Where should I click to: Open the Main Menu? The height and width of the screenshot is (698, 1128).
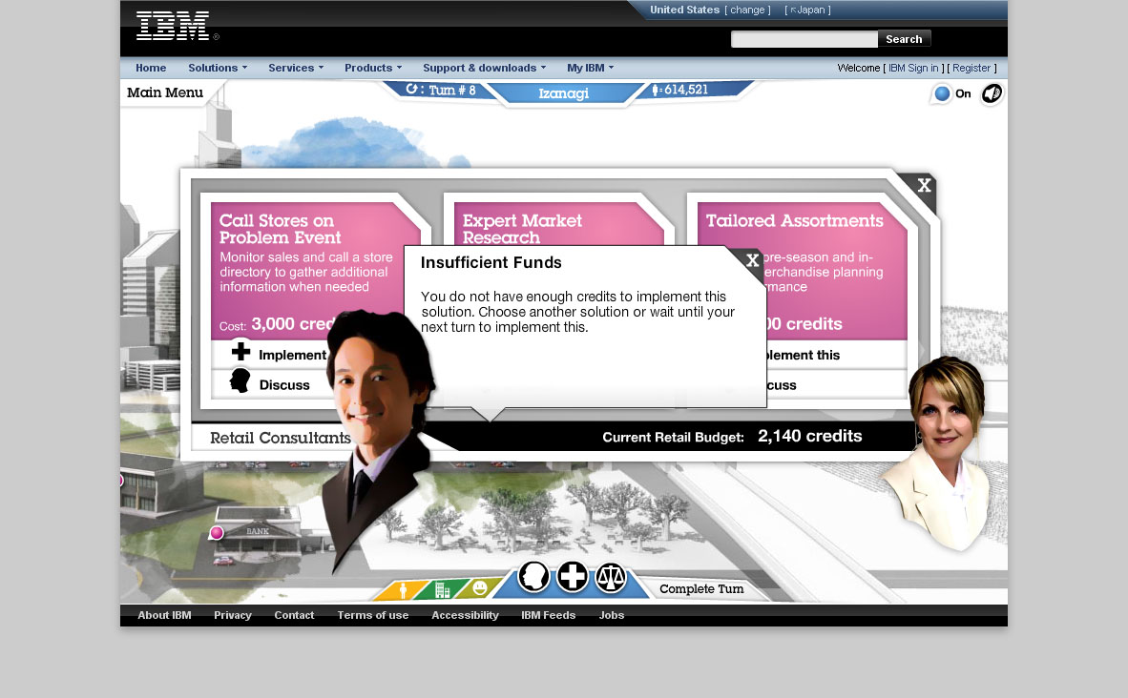click(x=165, y=92)
